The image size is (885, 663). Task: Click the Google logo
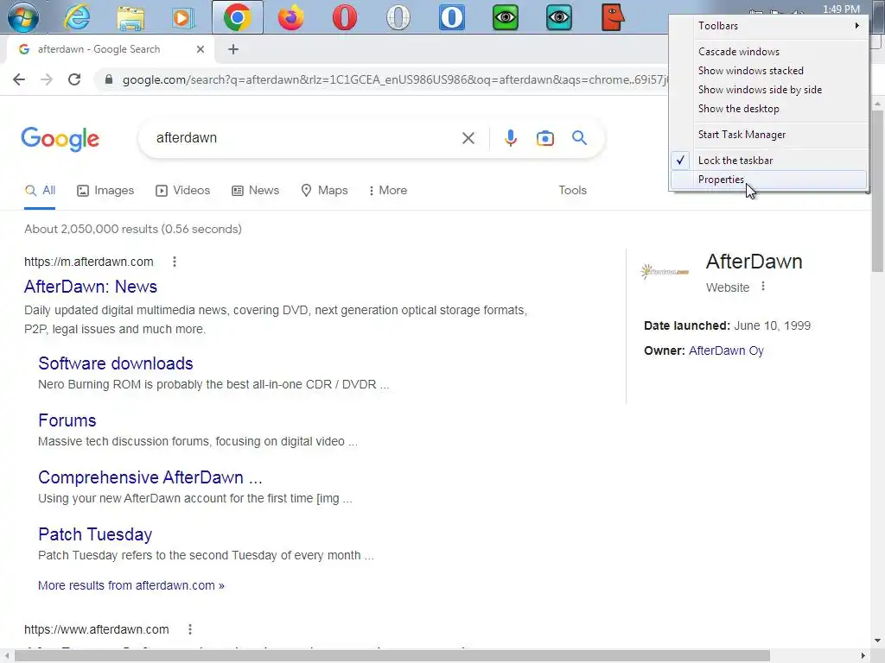coord(60,139)
